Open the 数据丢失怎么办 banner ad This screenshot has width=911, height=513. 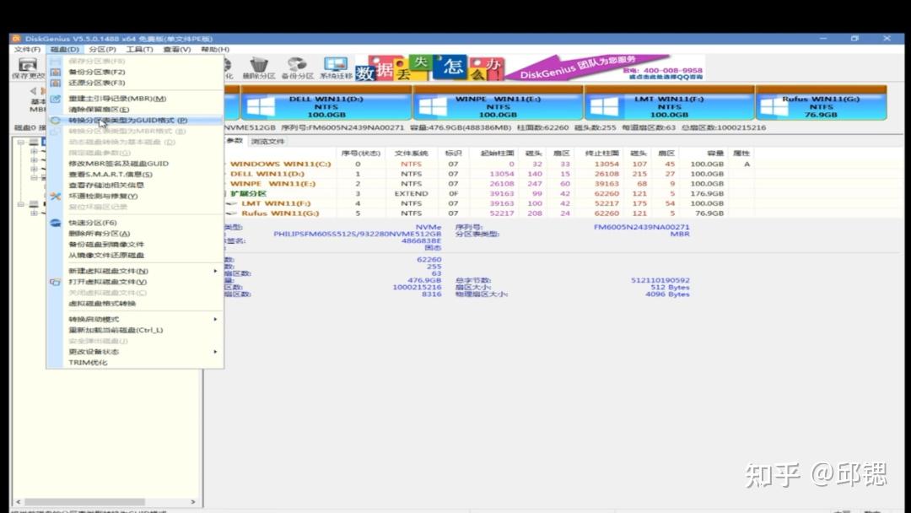[x=429, y=68]
